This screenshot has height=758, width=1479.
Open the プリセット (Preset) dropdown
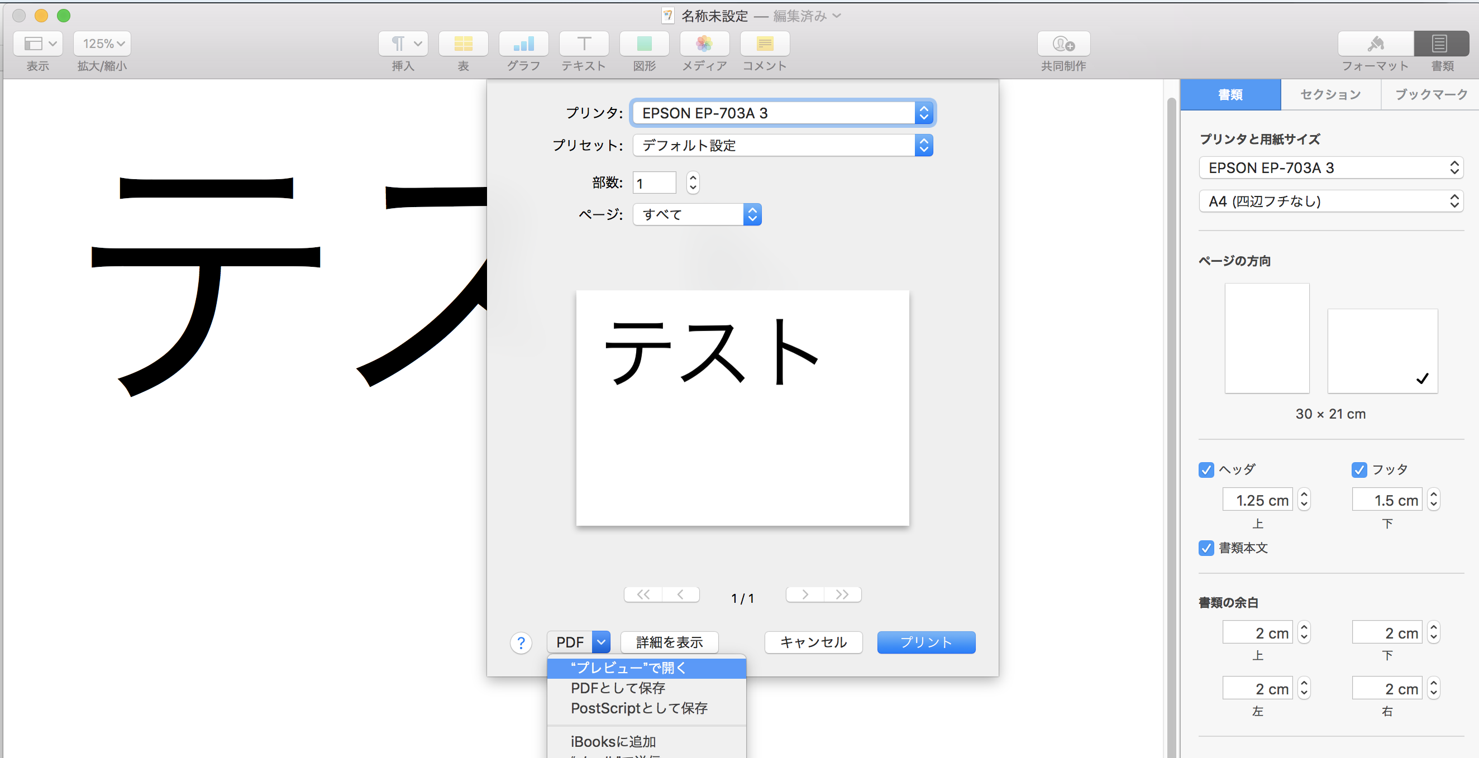[782, 145]
